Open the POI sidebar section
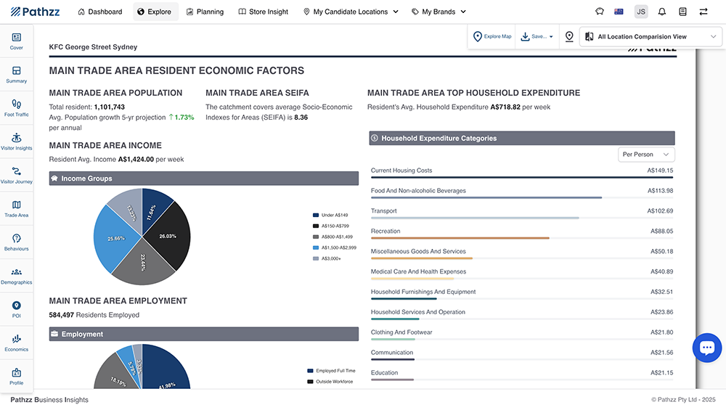 (16, 309)
